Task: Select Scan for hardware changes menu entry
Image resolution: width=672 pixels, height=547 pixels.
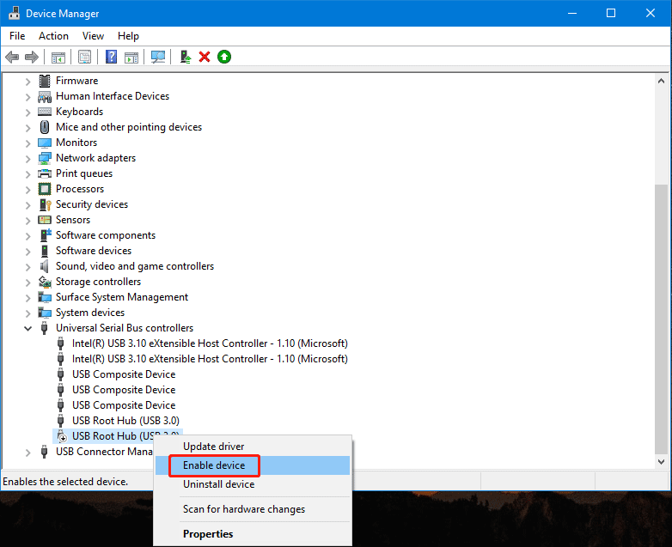Action: (253, 509)
